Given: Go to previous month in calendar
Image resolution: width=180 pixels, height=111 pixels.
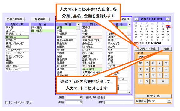Looking at the screenshot, I should [x=136, y=19].
